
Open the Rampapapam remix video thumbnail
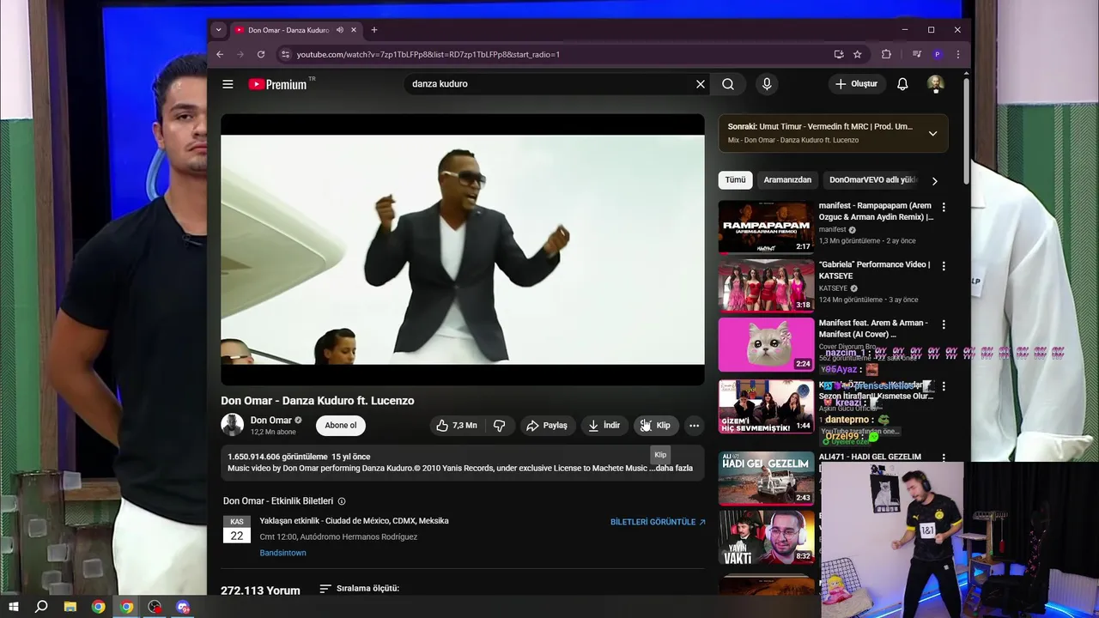766,227
